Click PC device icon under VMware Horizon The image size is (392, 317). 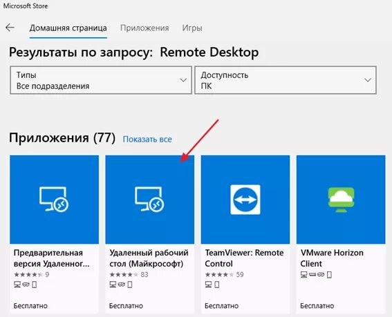click(304, 275)
